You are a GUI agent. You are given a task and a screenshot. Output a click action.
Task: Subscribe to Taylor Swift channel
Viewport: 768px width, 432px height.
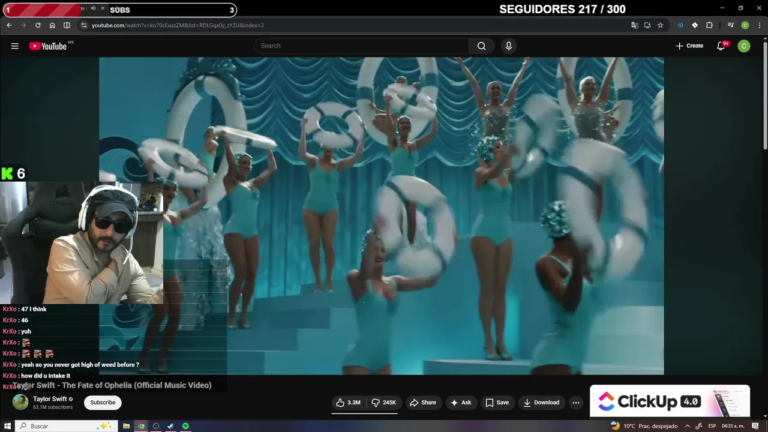coord(103,402)
